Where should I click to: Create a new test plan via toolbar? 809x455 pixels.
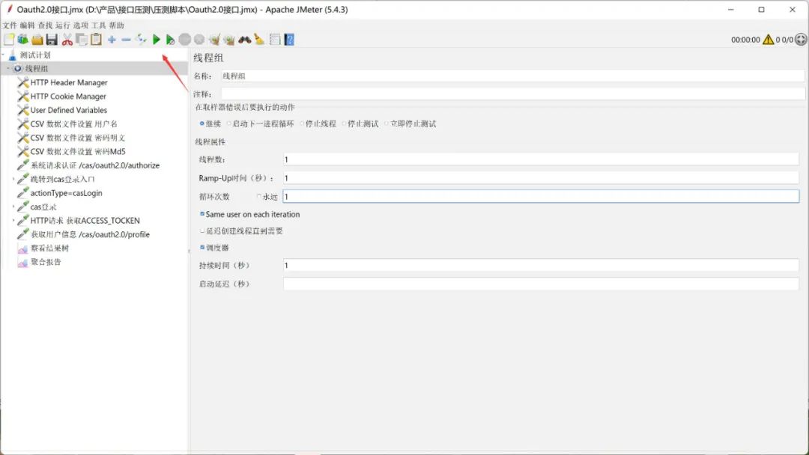pos(9,40)
